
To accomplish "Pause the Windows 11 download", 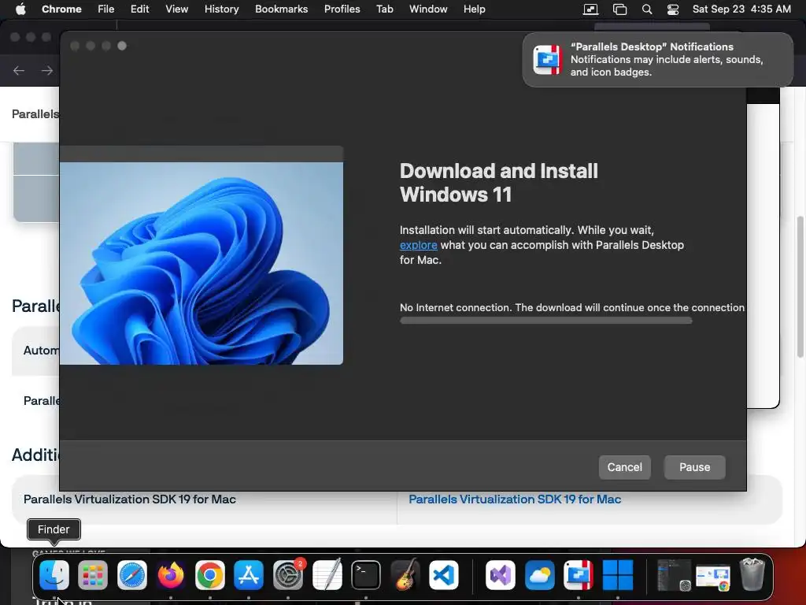I will [694, 467].
